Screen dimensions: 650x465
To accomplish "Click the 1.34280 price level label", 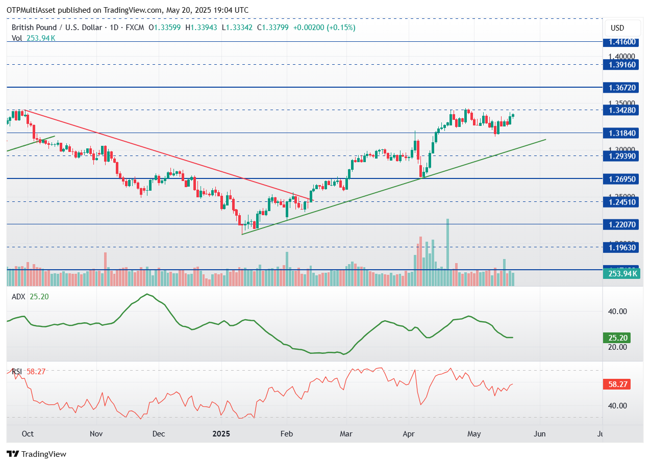I will coord(620,110).
